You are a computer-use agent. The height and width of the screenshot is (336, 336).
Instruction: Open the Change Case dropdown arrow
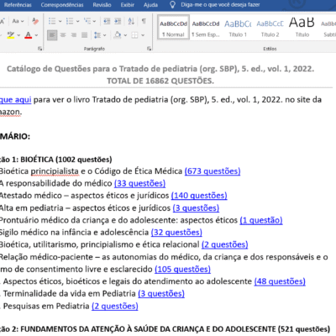[x=23, y=21]
